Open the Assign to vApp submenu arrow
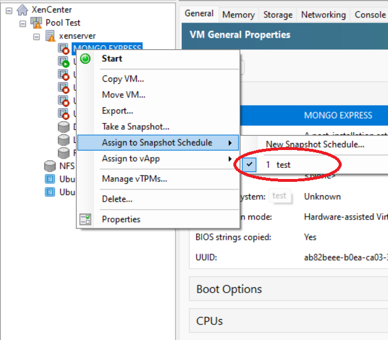Viewport: 388px width, 340px height. click(230, 159)
